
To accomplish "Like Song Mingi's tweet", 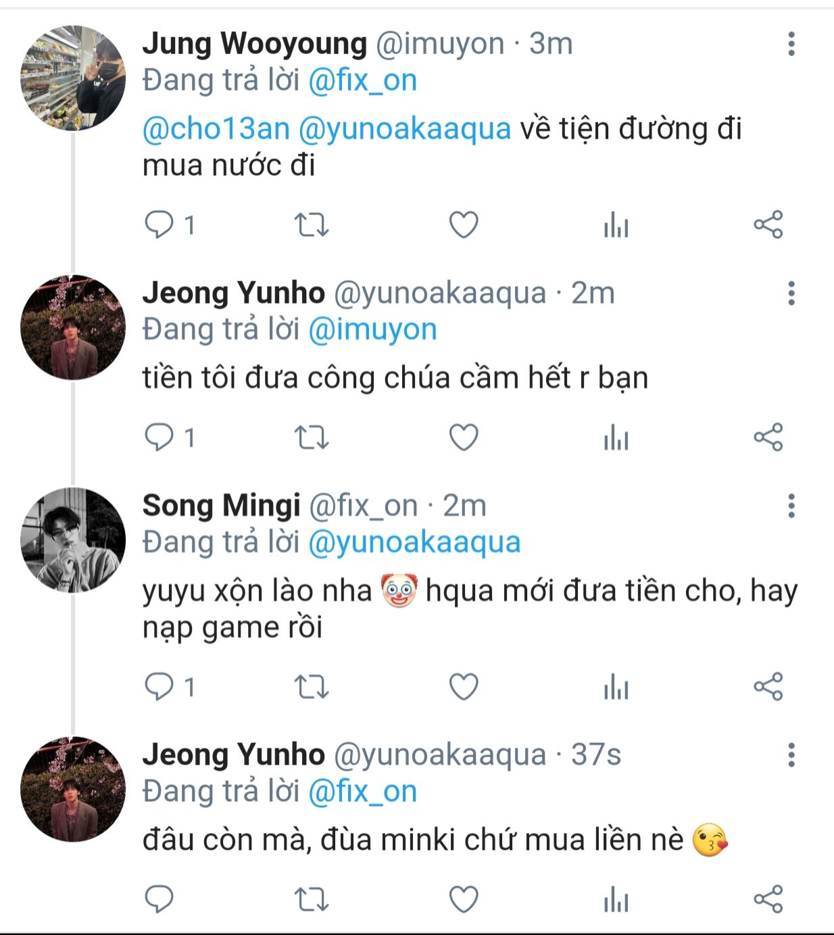I will click(464, 688).
